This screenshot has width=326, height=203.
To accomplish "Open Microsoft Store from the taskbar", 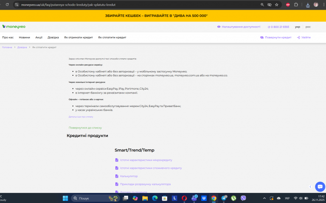I will pos(165,198).
